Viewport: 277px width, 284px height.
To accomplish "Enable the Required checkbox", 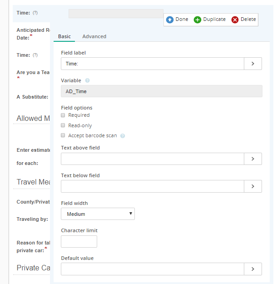I will click(x=63, y=115).
